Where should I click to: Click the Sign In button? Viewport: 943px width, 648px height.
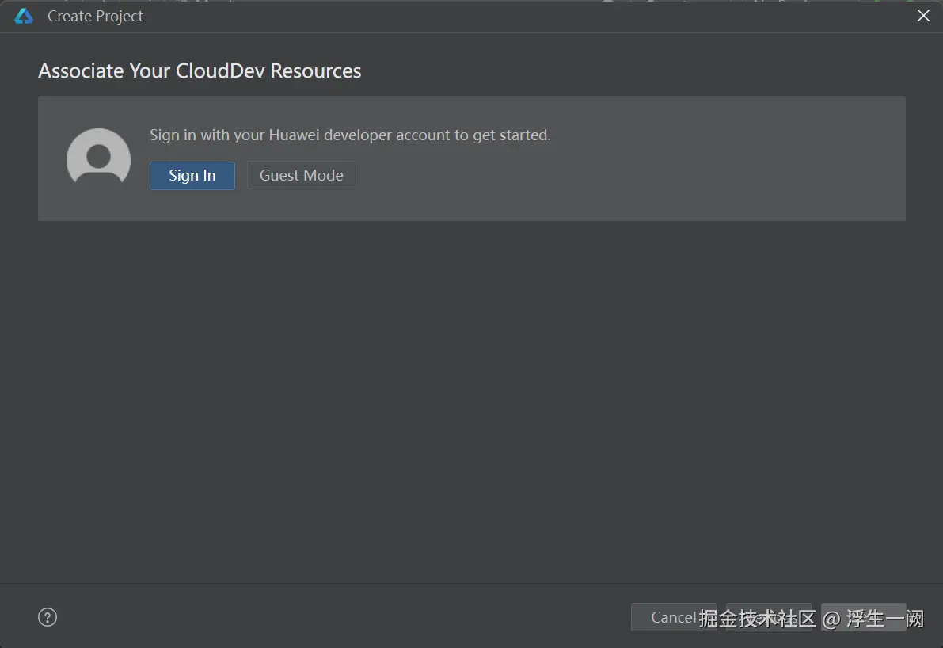(192, 175)
